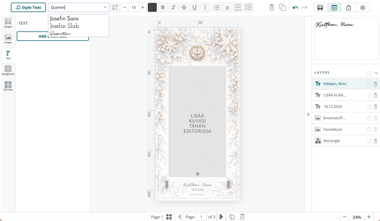The image size is (380, 221).
Task: Click the page number input field
Action: coord(201,217)
